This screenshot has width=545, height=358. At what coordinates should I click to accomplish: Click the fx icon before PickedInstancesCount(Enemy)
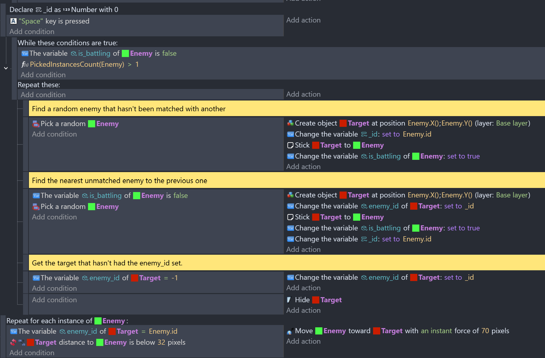click(x=25, y=64)
